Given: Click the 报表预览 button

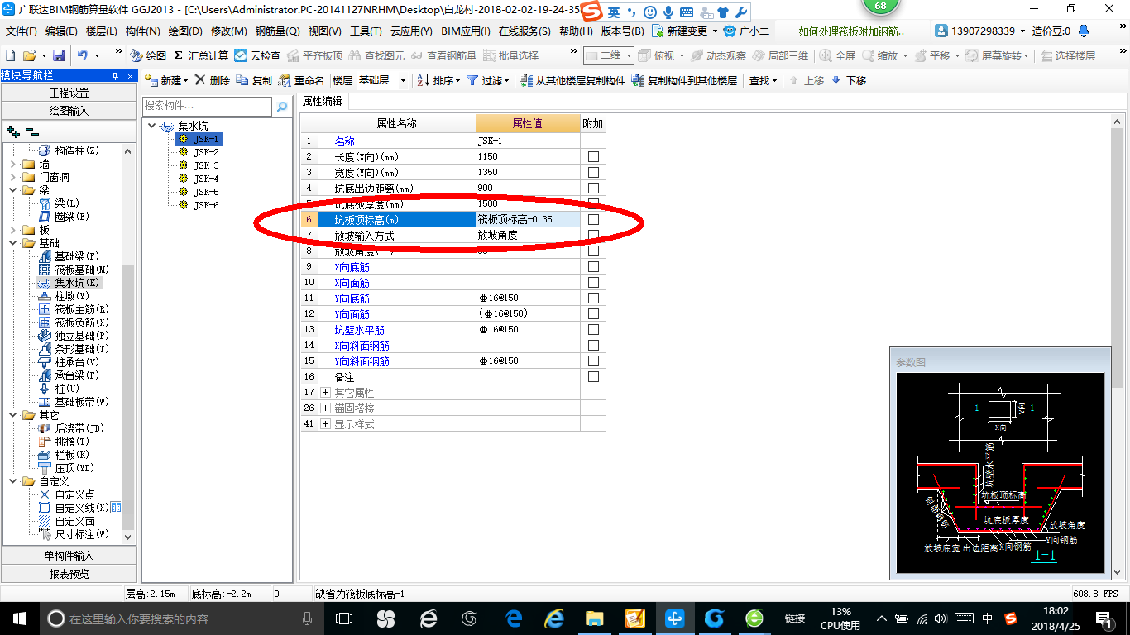Looking at the screenshot, I should tap(69, 573).
